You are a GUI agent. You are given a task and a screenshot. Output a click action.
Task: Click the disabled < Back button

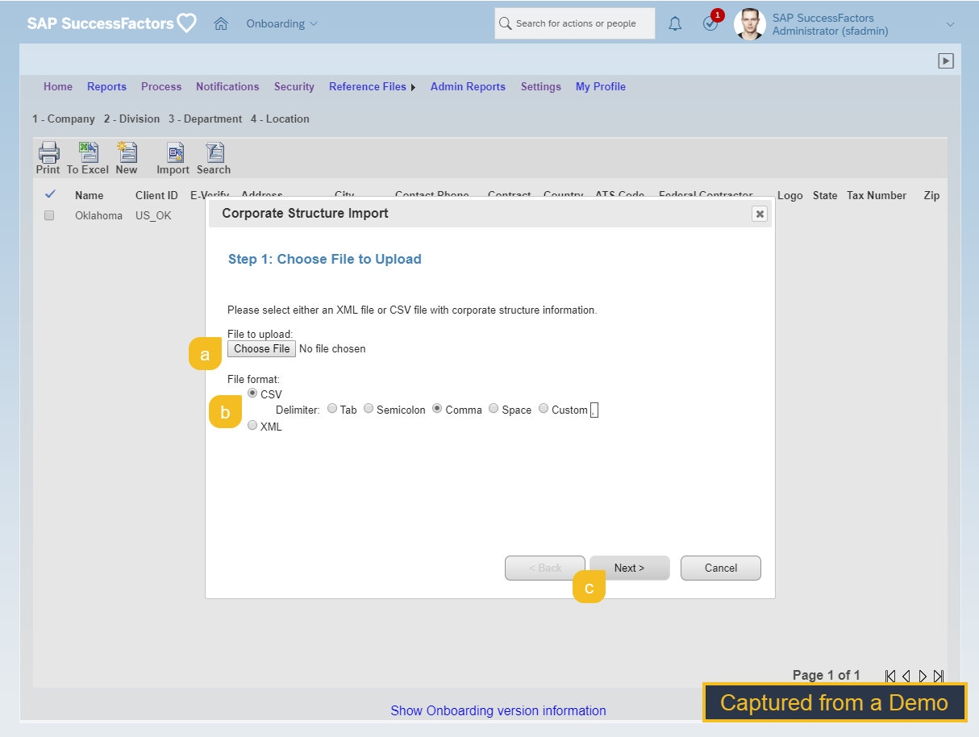[545, 568]
